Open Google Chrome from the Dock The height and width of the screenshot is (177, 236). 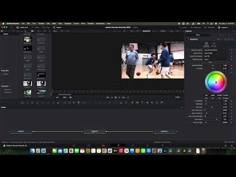104,150
